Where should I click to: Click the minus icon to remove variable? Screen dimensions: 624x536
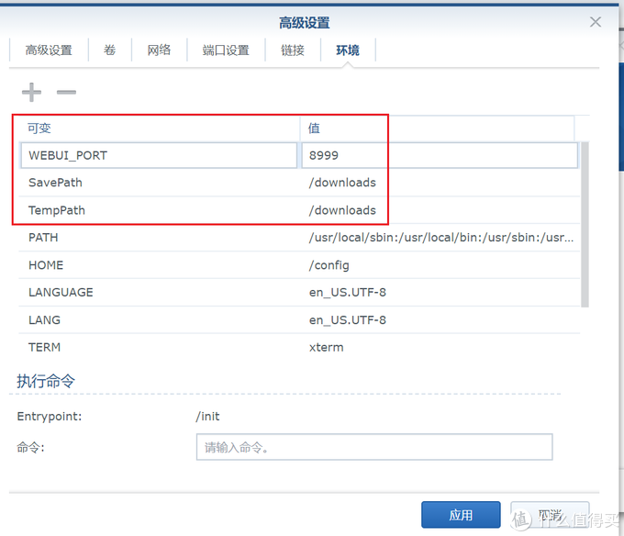[x=66, y=92]
